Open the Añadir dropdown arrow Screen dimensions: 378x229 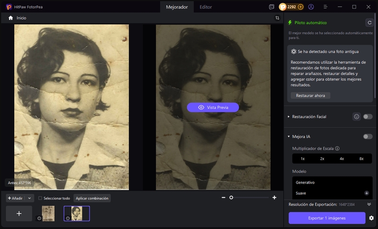click(x=29, y=198)
